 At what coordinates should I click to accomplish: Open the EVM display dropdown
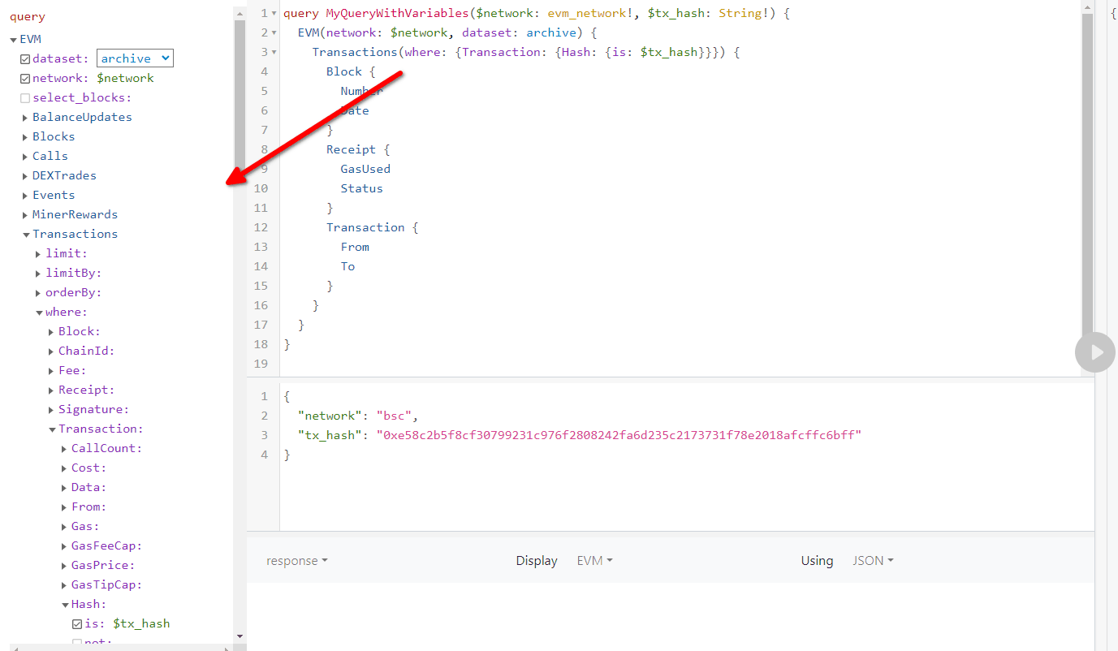(594, 561)
